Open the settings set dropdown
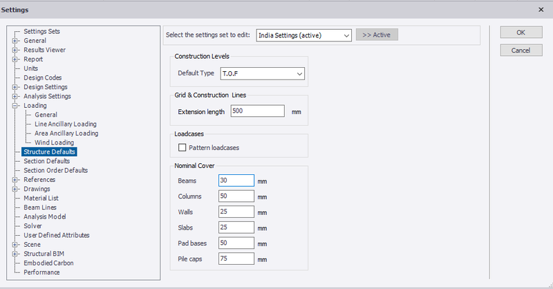 coord(303,35)
